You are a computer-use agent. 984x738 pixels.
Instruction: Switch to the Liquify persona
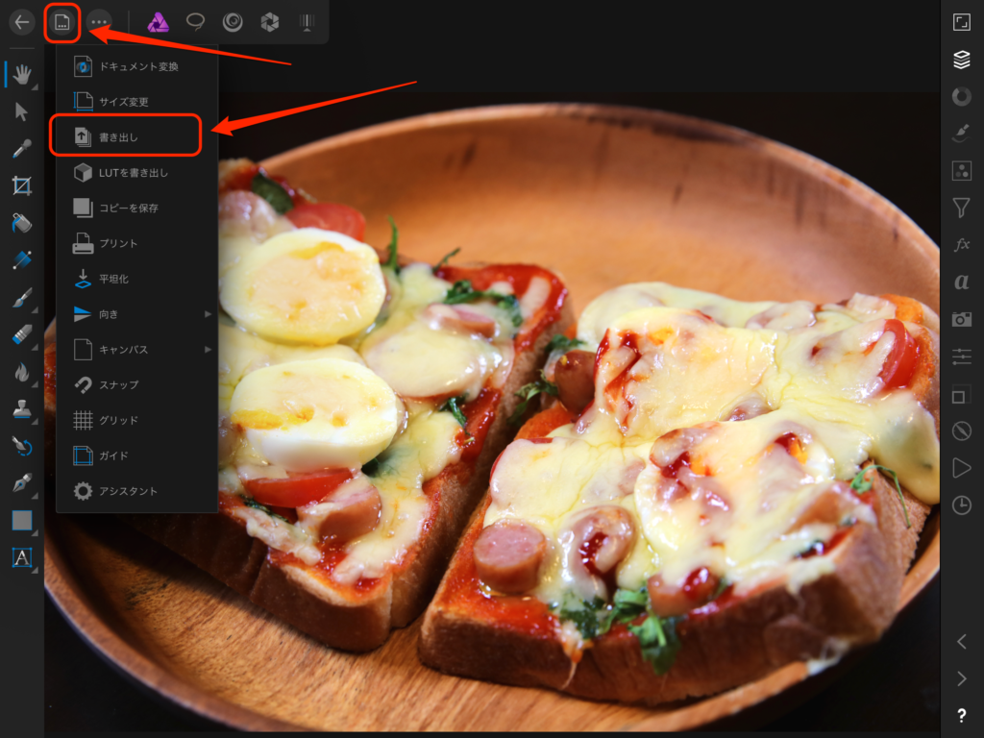(233, 22)
